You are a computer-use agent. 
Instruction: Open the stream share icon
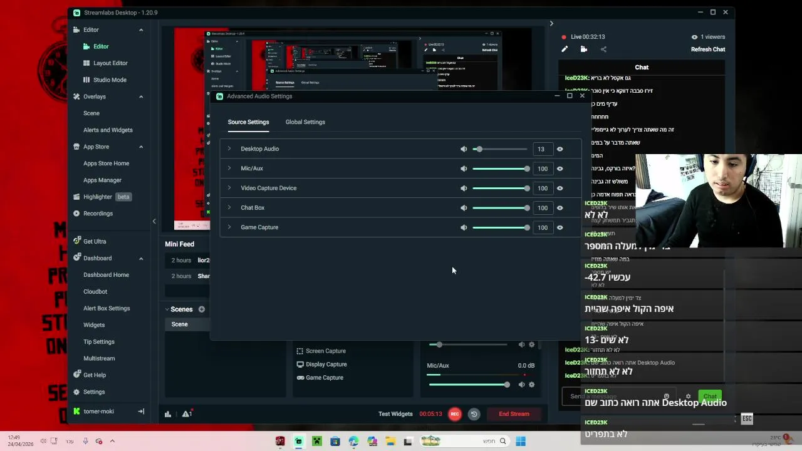pyautogui.click(x=603, y=49)
